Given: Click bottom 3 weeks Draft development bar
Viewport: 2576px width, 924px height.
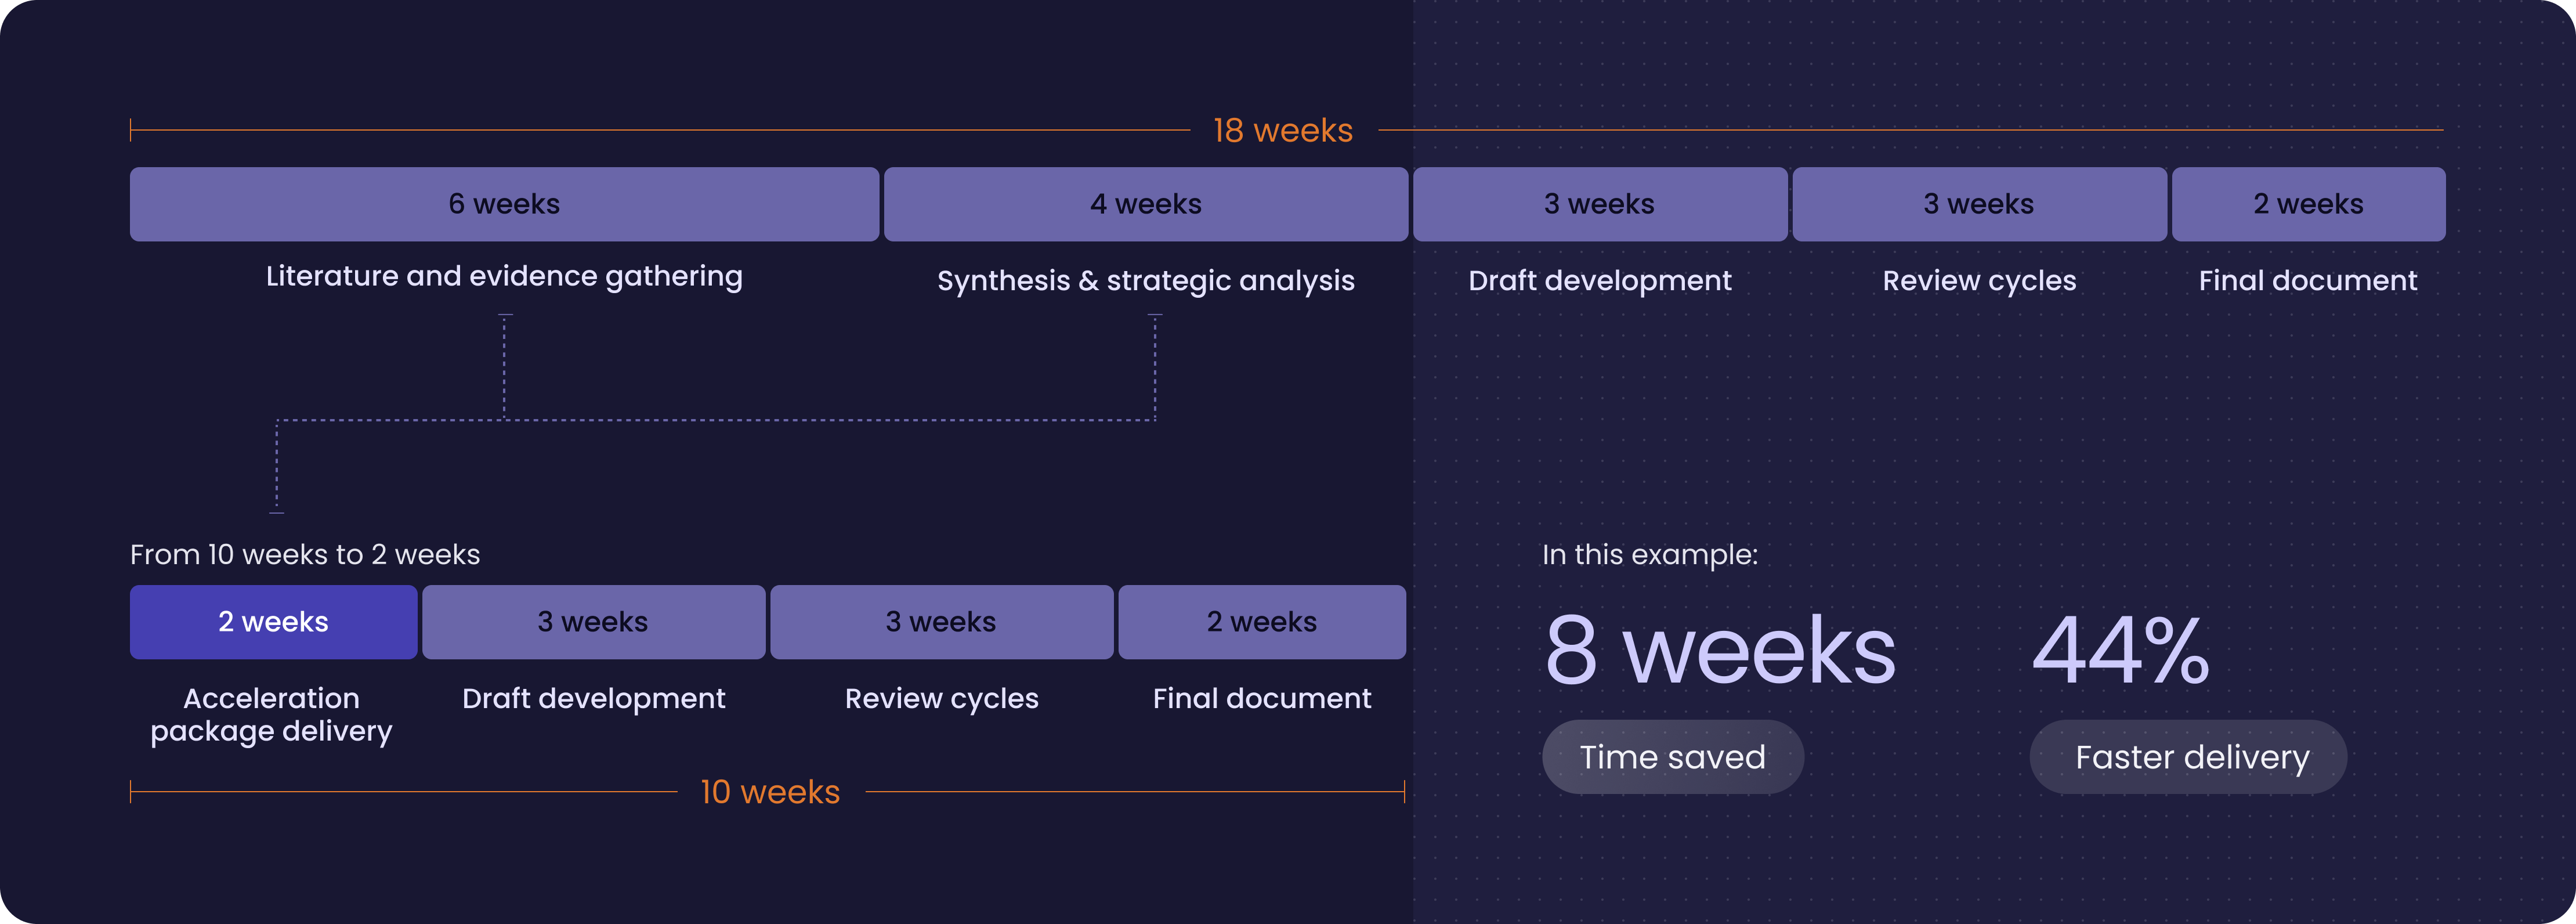Looking at the screenshot, I should coord(593,622).
